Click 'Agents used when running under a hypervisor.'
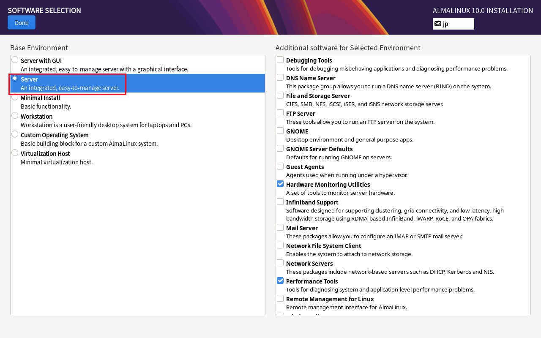541x338 pixels. tap(347, 175)
